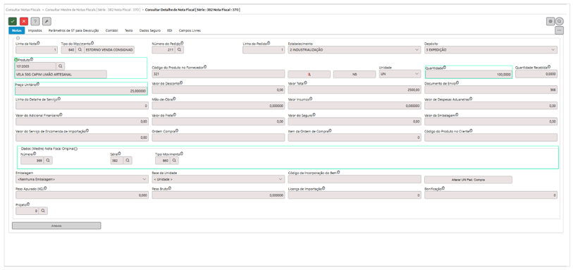
Task: Click the Alterar UN Ped. Compra button
Action: pos(468,180)
